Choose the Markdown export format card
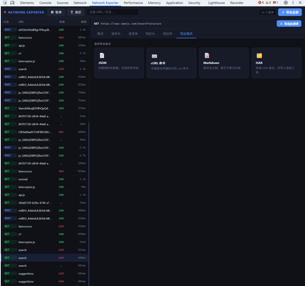This screenshot has width=305, height=286. tap(224, 63)
